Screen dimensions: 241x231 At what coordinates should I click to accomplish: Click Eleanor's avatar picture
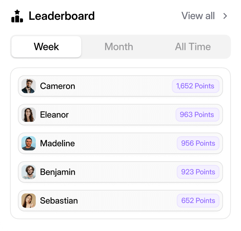(x=29, y=115)
